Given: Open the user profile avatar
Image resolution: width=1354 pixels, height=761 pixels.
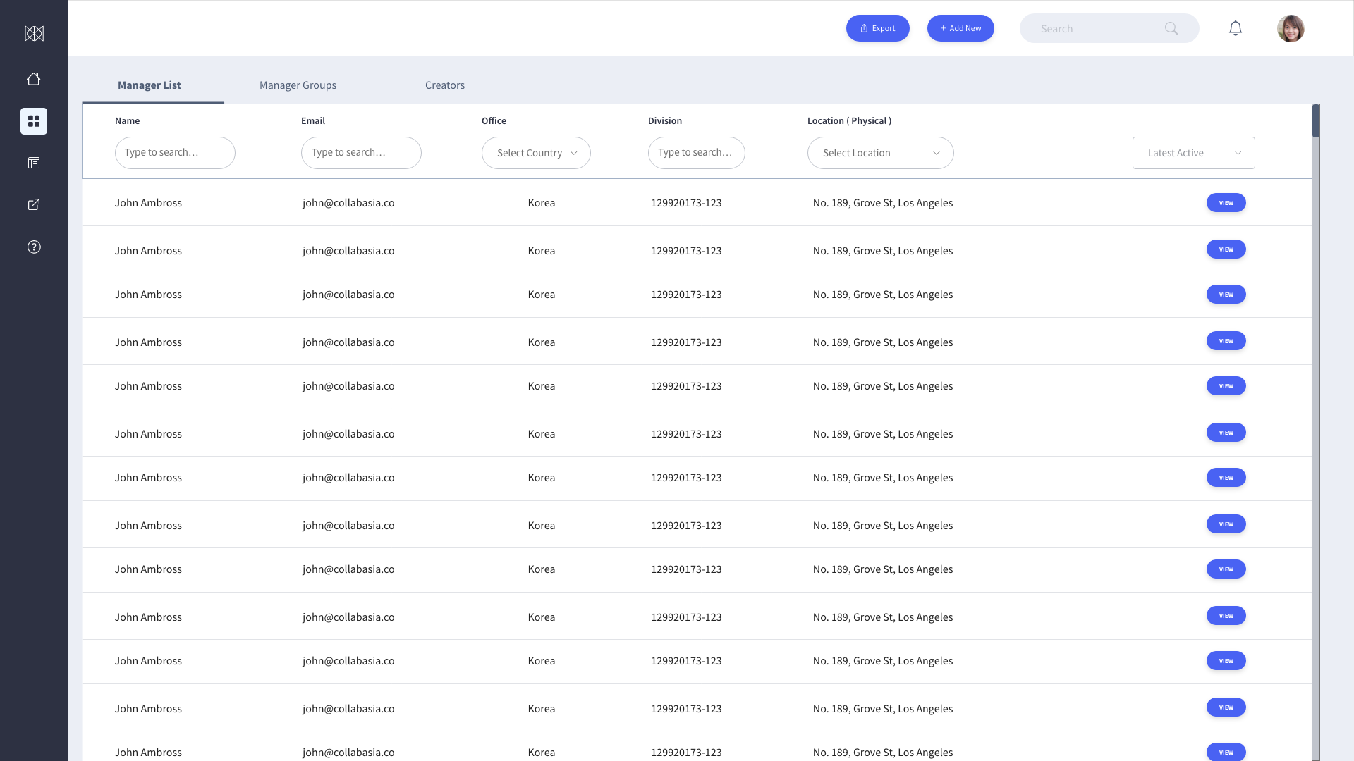Looking at the screenshot, I should (1290, 28).
